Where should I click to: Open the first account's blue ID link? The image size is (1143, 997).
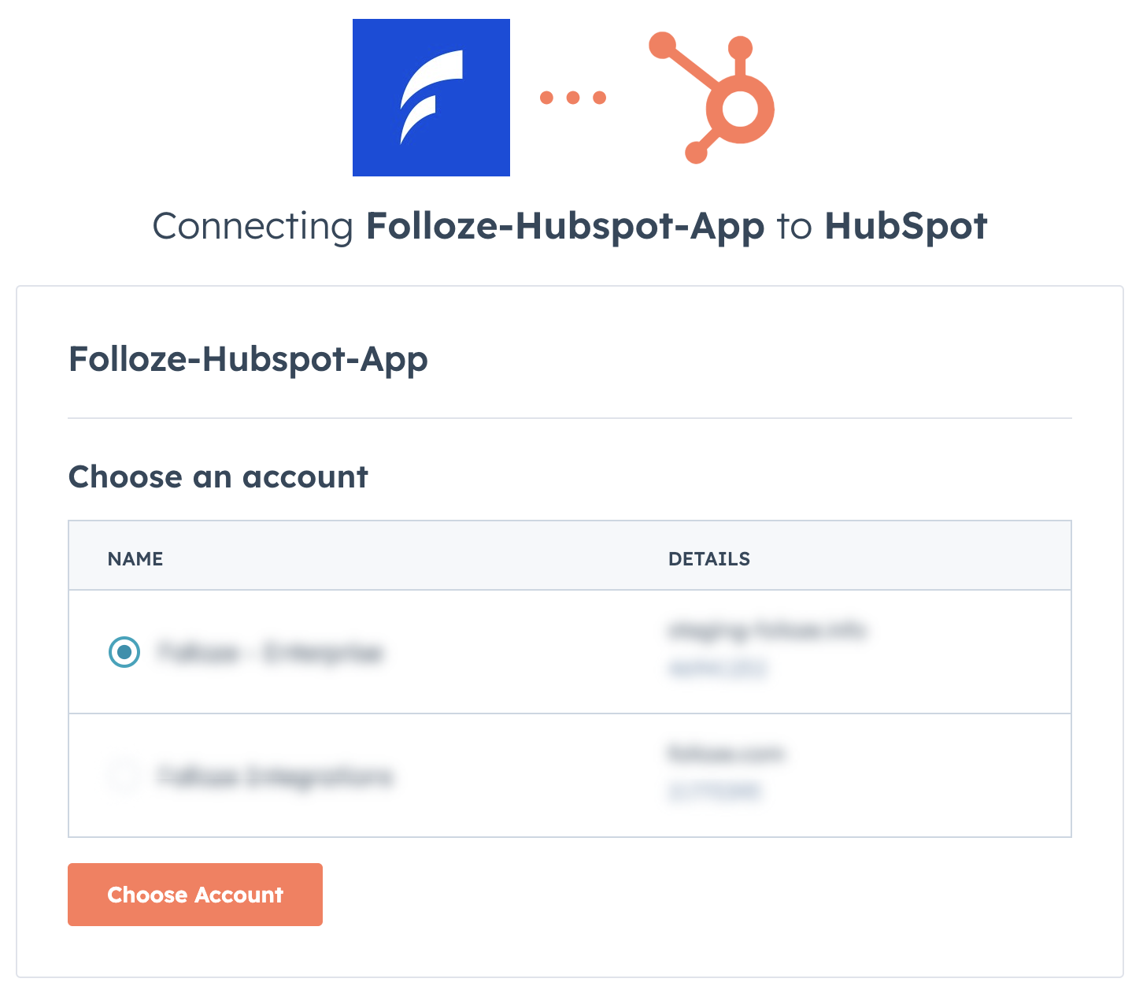717,669
